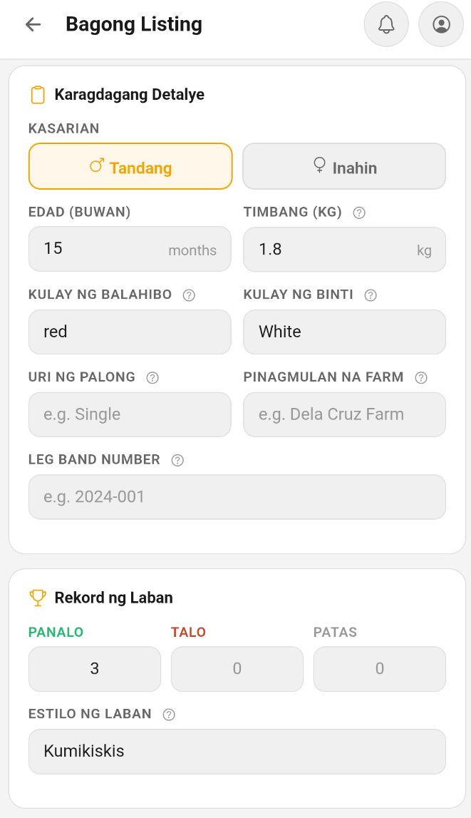Click the EDAD (BUWAN) months field
Viewport: 471px width, 818px height.
(x=130, y=249)
